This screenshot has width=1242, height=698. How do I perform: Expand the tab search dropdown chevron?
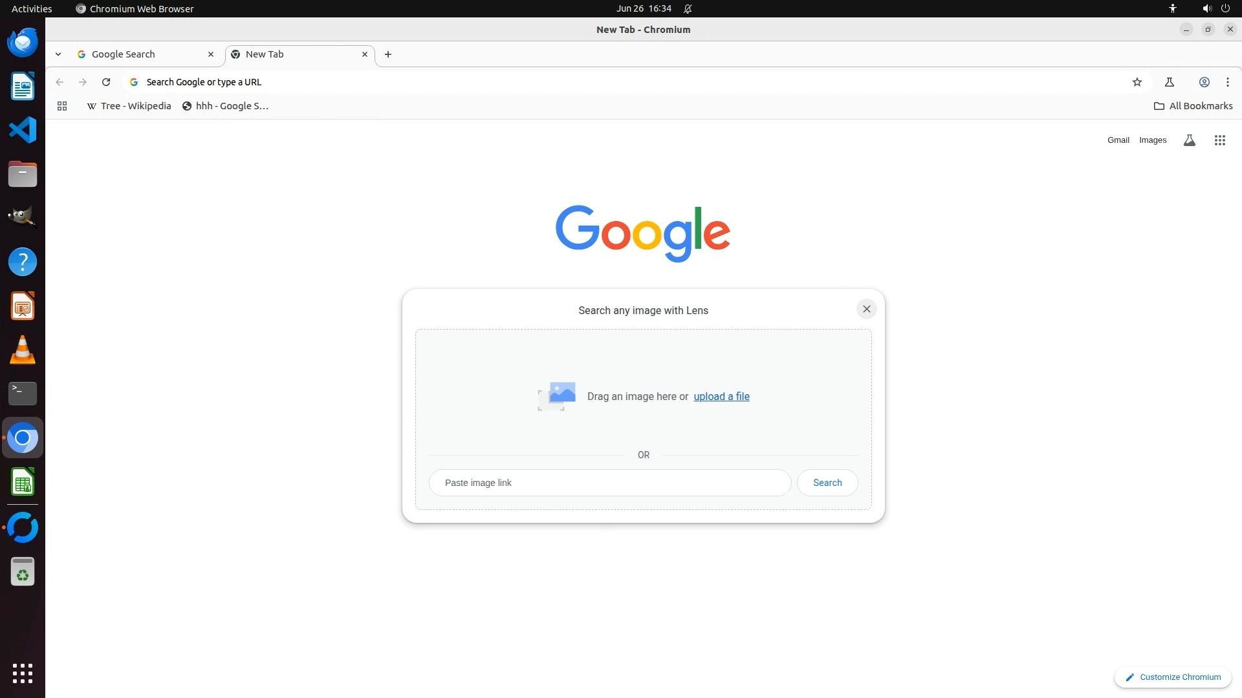58,54
